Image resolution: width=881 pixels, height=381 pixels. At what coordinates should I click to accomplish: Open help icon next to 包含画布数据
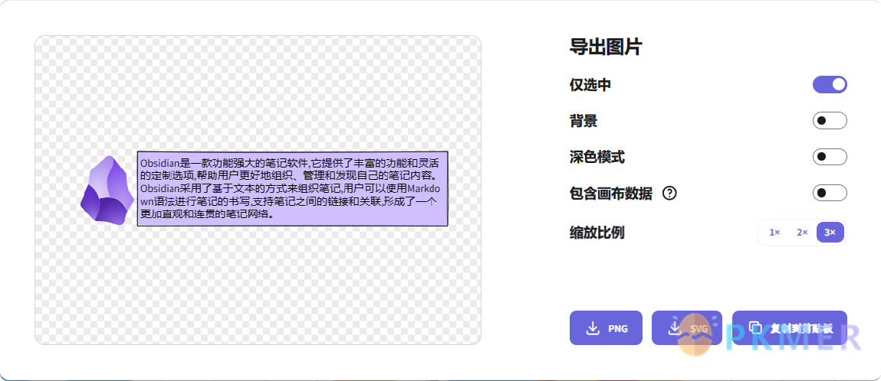pos(669,194)
